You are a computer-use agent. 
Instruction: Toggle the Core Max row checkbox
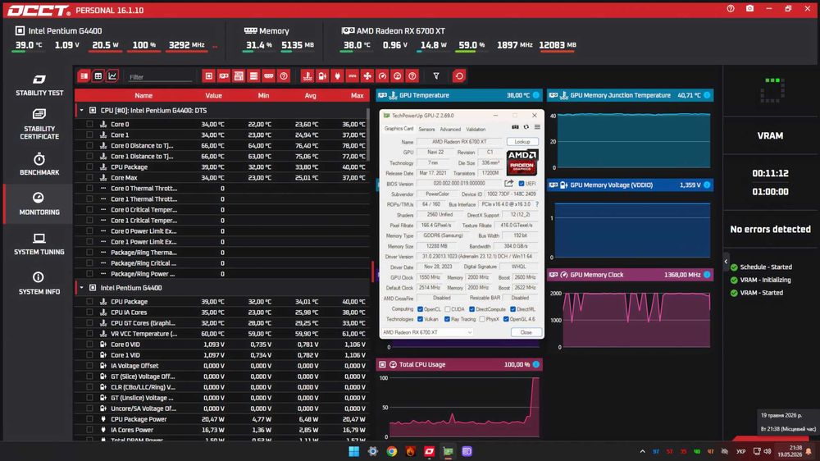(89, 178)
